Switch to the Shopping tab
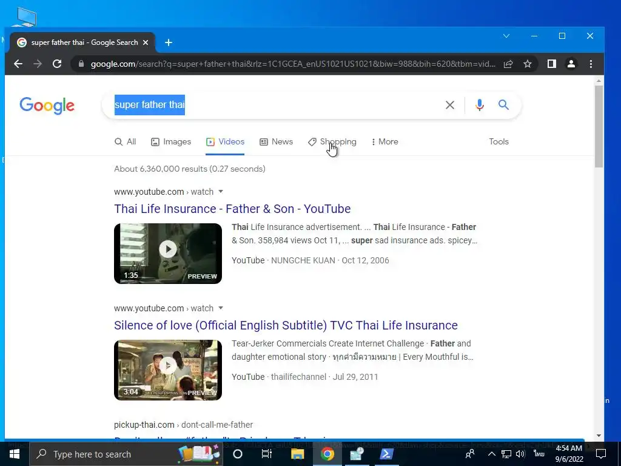The image size is (621, 466). point(332,142)
